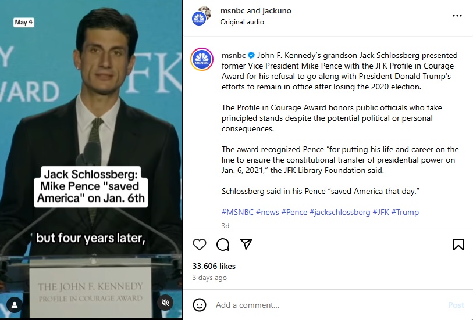Open Original audio page
This screenshot has width=473, height=320.
click(x=242, y=22)
